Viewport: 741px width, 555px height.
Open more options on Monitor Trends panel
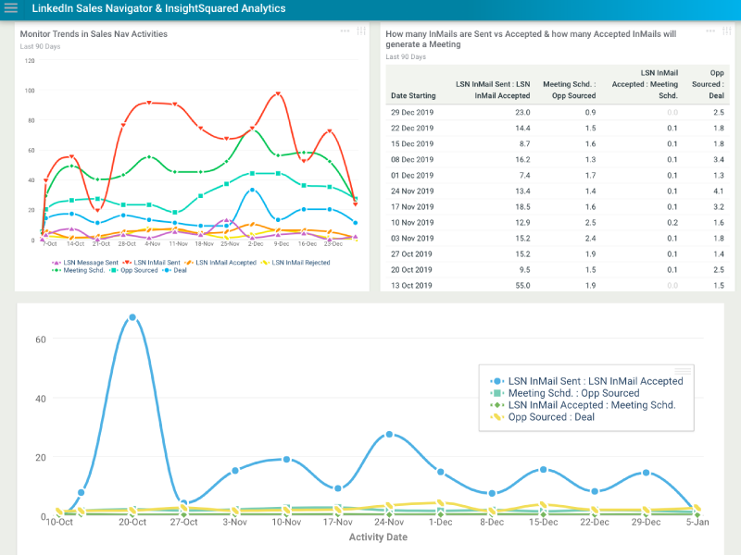click(345, 31)
